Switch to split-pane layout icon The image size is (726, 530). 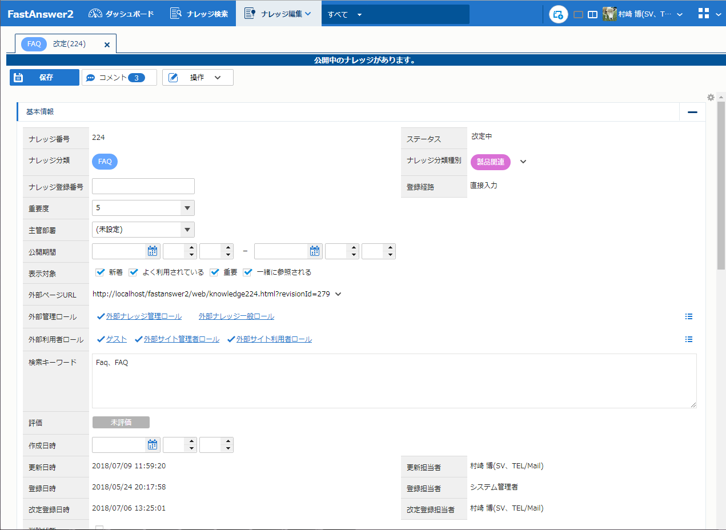(x=592, y=14)
